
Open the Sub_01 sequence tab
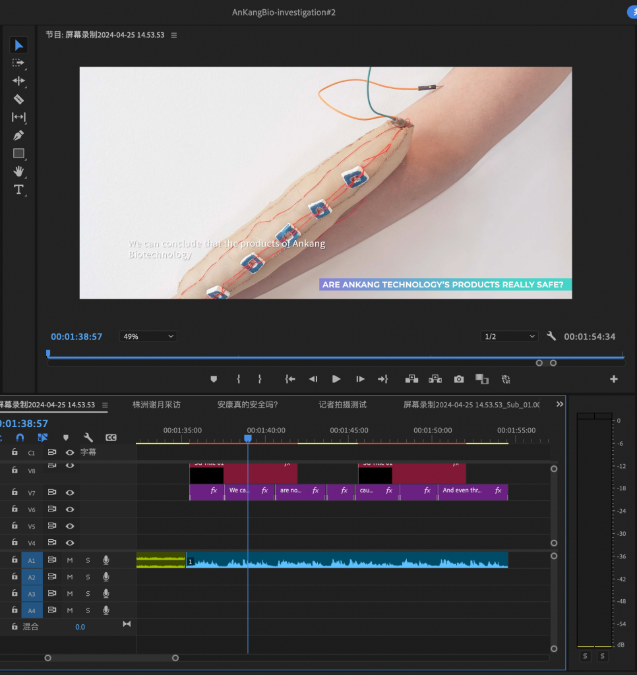[471, 405]
